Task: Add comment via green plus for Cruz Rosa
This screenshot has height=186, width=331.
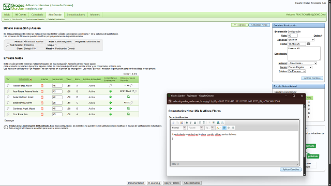Action: pos(110,114)
